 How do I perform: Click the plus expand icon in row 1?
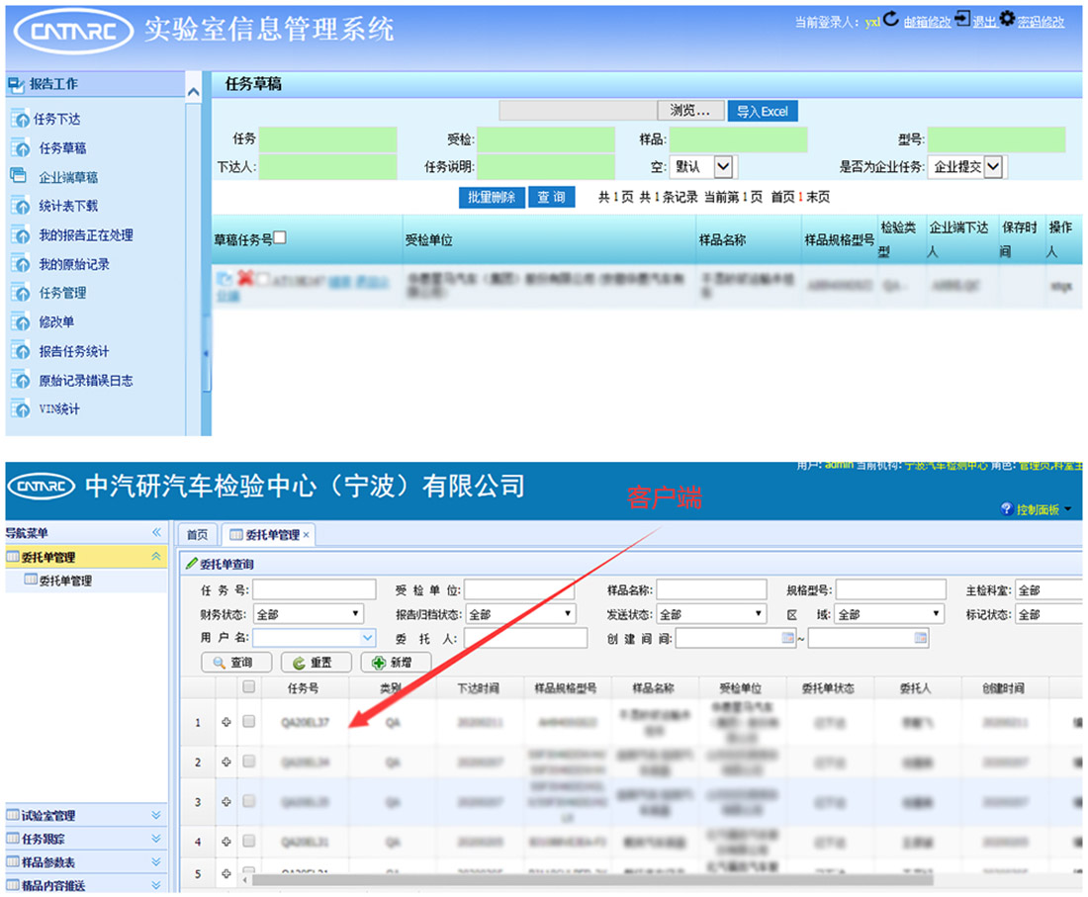pyautogui.click(x=227, y=723)
